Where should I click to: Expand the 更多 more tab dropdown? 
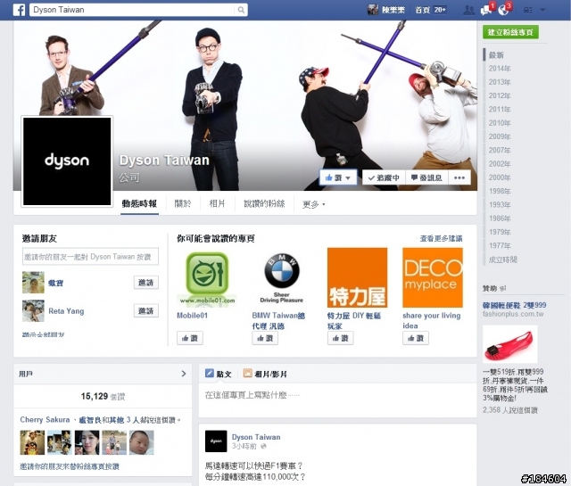(x=313, y=204)
